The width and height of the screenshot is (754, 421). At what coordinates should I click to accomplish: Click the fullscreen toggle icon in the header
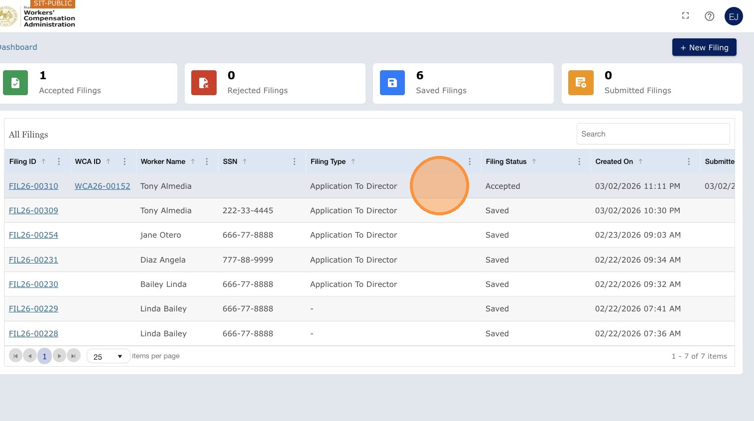pos(685,16)
